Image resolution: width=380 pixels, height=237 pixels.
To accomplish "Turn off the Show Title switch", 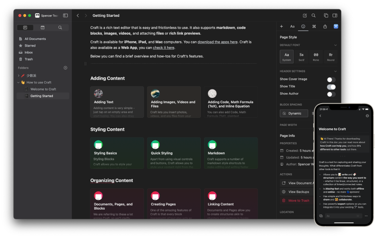I will (331, 86).
